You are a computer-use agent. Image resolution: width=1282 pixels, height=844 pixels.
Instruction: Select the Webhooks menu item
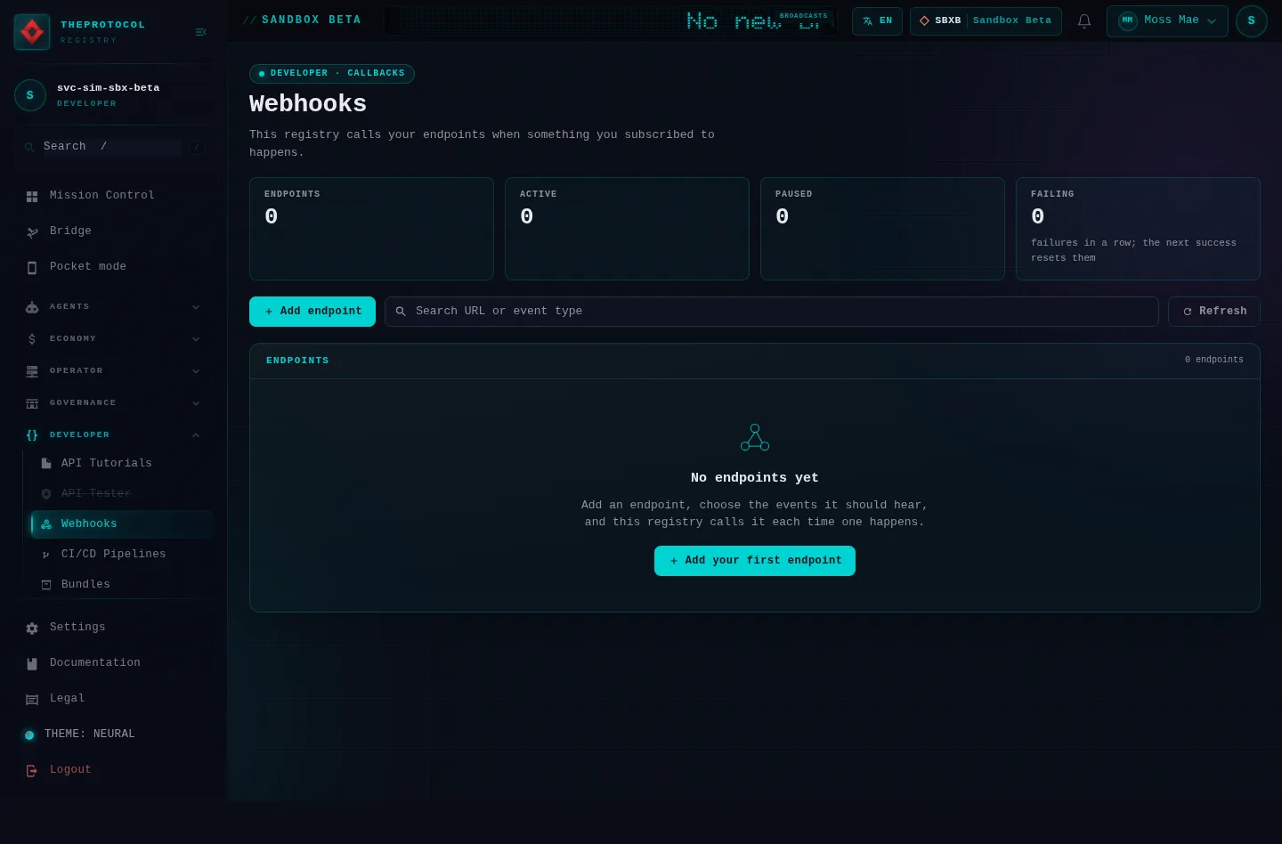click(x=122, y=523)
